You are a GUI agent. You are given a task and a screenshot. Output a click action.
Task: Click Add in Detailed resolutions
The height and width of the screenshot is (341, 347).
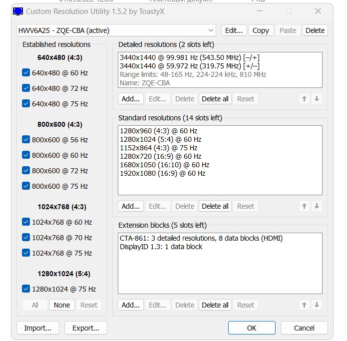(131, 99)
